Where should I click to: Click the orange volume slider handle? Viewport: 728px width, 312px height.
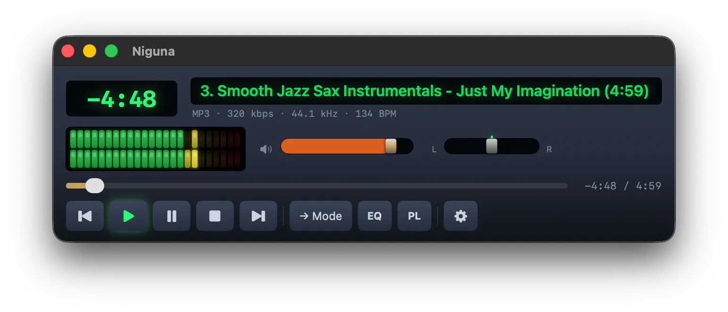[391, 146]
